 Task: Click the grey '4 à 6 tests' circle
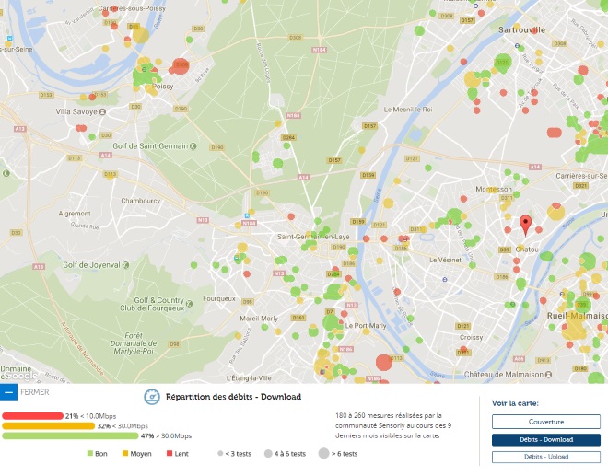[268, 454]
